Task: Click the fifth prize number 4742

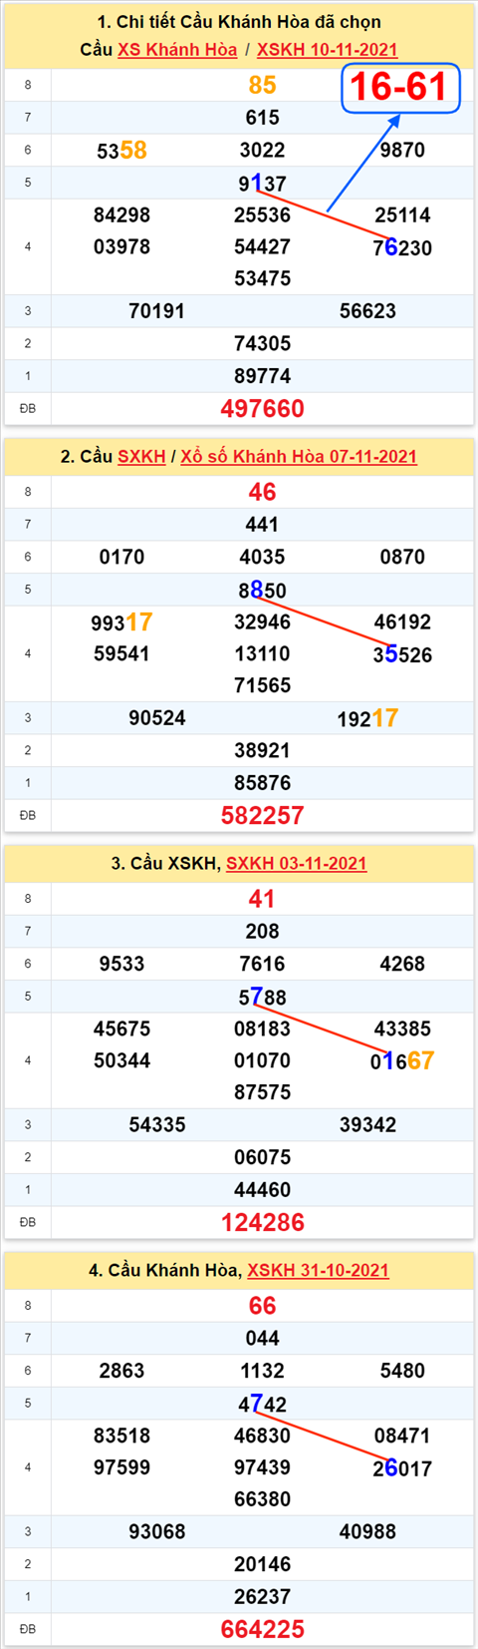Action: (263, 1405)
